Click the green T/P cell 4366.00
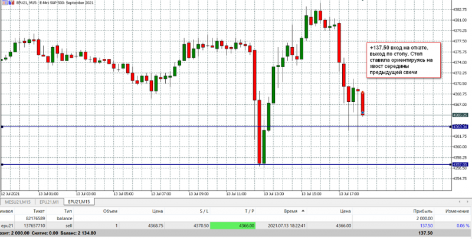 (x=232, y=225)
